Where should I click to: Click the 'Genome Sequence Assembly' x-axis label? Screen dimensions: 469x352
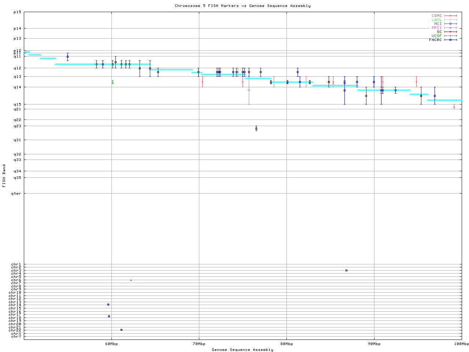tap(243, 350)
